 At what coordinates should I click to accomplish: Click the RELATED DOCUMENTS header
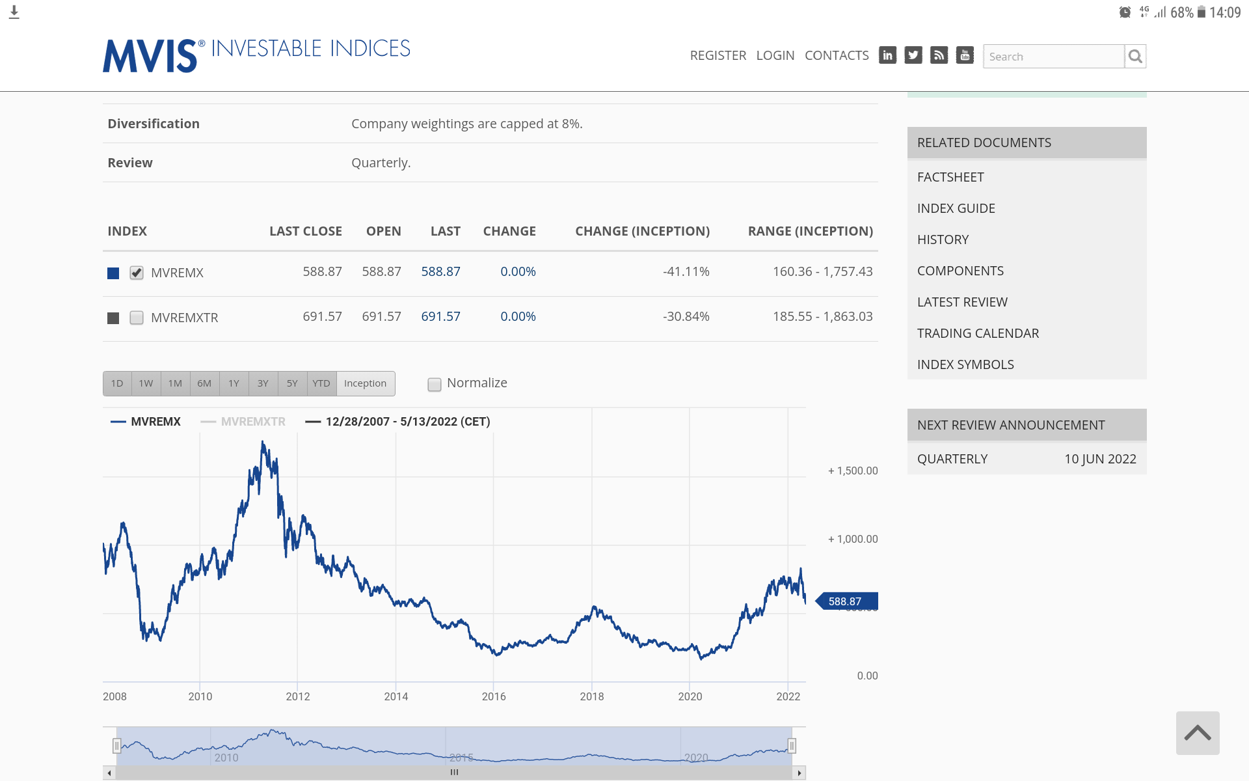(x=1027, y=143)
